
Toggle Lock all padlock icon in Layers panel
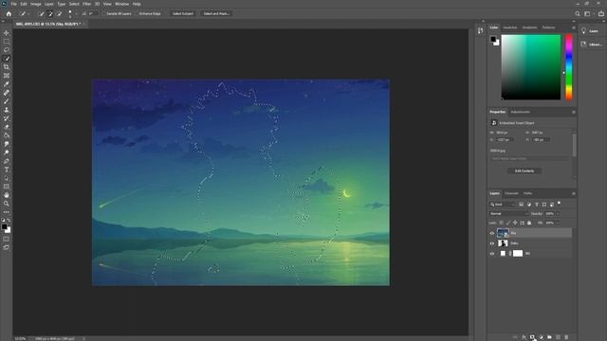pyautogui.click(x=529, y=223)
